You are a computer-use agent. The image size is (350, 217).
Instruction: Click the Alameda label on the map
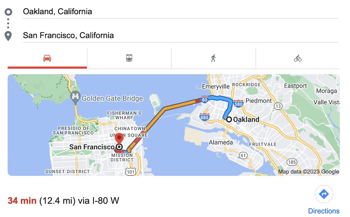click(x=221, y=142)
